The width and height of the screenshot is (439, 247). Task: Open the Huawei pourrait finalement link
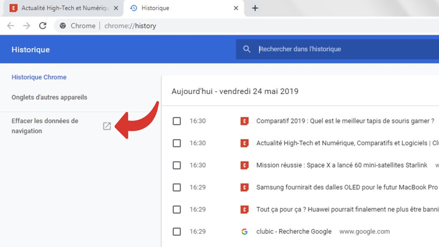pos(348,210)
